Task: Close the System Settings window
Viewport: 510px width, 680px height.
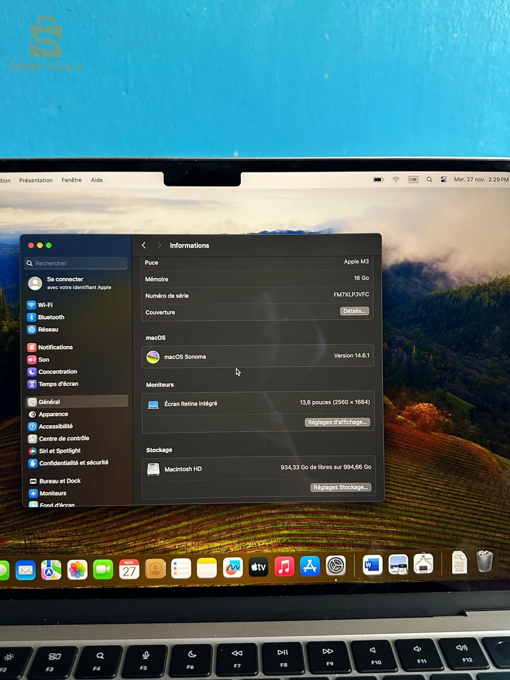Action: (x=31, y=245)
